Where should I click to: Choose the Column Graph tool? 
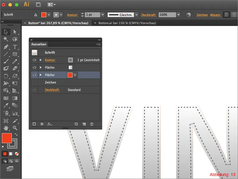(x=15, y=113)
